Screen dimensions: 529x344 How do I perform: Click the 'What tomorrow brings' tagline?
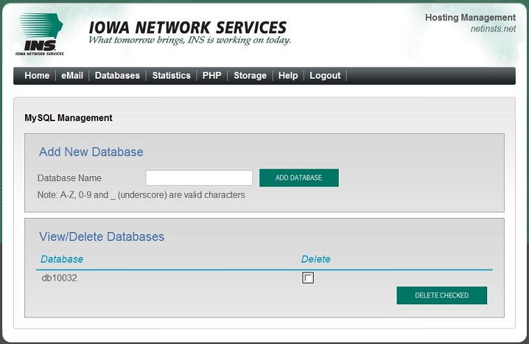[190, 40]
